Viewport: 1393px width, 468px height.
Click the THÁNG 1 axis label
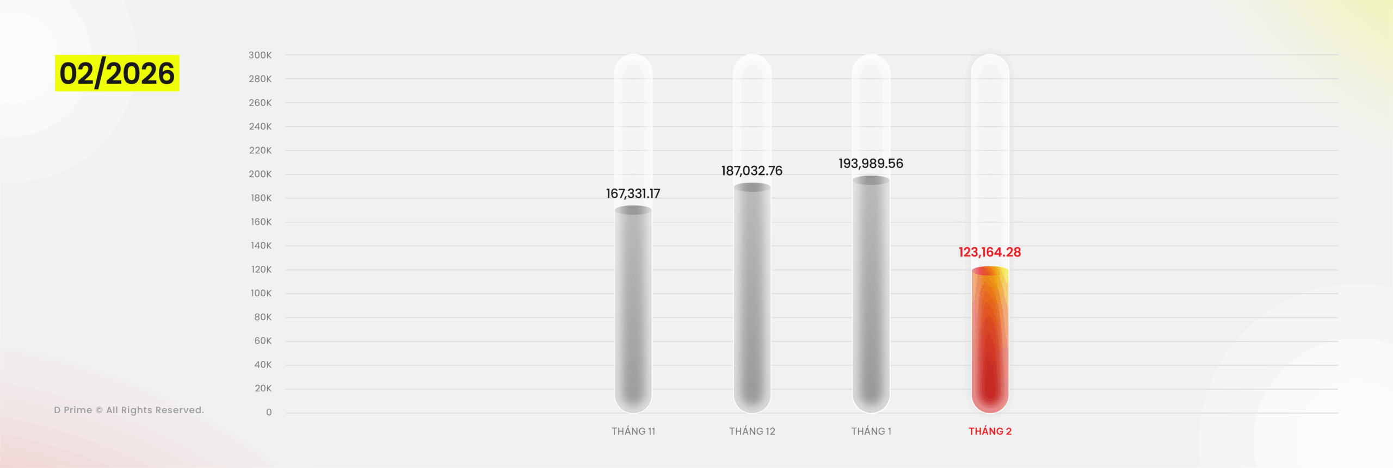click(x=871, y=431)
